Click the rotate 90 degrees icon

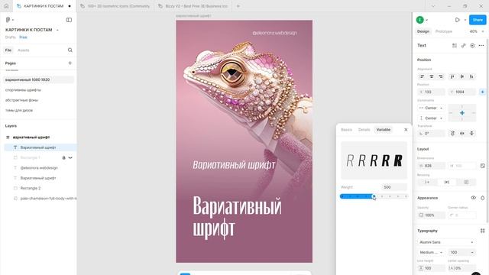tap(452, 134)
